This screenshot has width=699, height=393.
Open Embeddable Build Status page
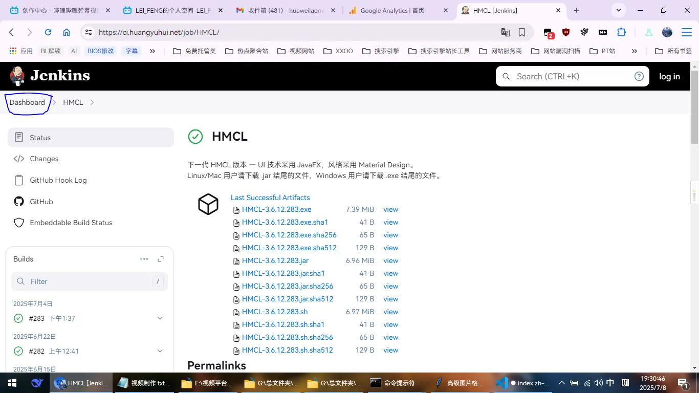point(71,223)
